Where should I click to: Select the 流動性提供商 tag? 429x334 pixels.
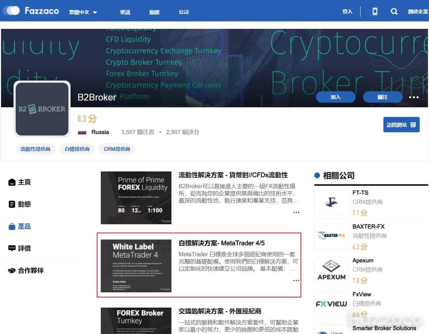pos(36,149)
